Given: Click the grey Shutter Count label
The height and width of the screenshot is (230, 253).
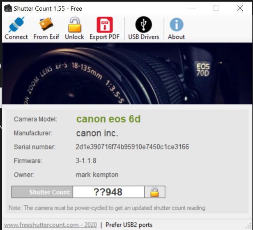Looking at the screenshot, I should point(41,192).
